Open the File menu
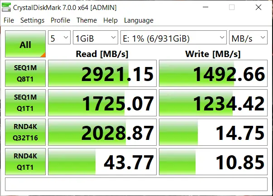The image size is (273, 196). (x=9, y=20)
